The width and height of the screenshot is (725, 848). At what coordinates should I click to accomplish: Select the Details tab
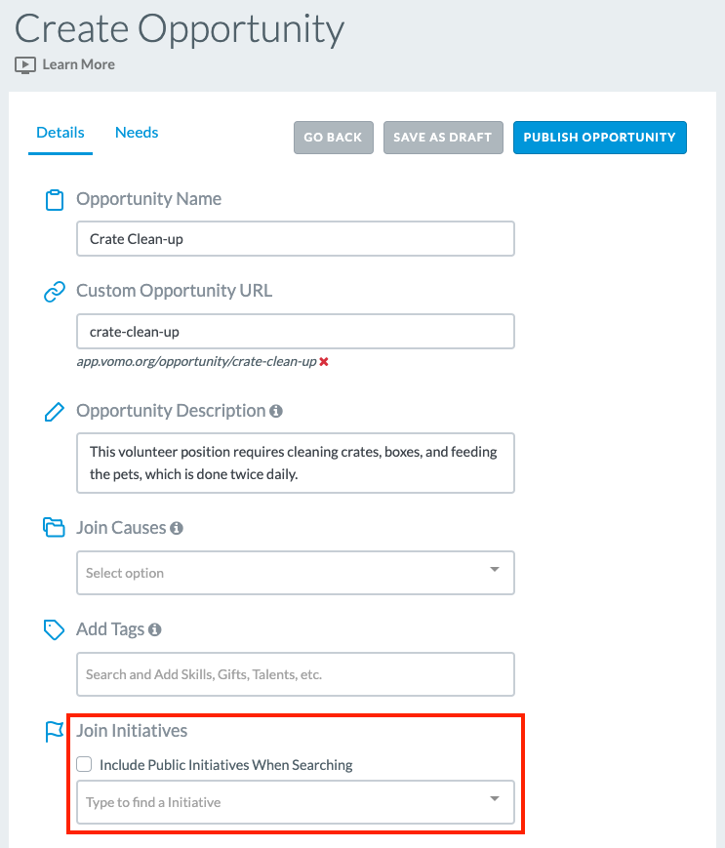[60, 133]
